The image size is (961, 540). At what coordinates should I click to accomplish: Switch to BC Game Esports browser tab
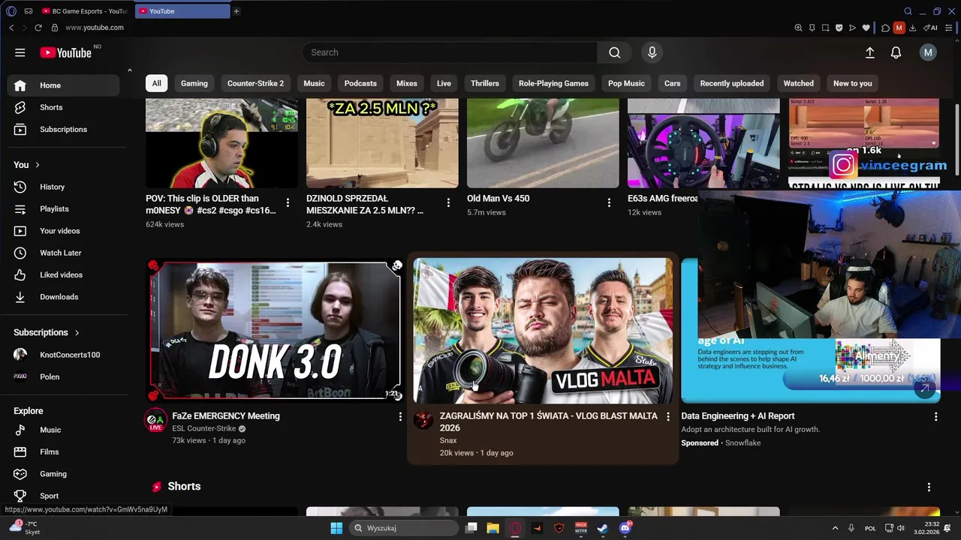84,11
